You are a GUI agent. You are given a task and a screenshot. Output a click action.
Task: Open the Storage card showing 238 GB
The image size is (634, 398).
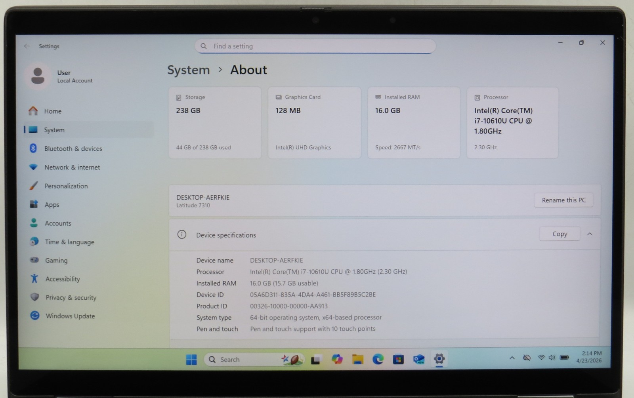[215, 123]
